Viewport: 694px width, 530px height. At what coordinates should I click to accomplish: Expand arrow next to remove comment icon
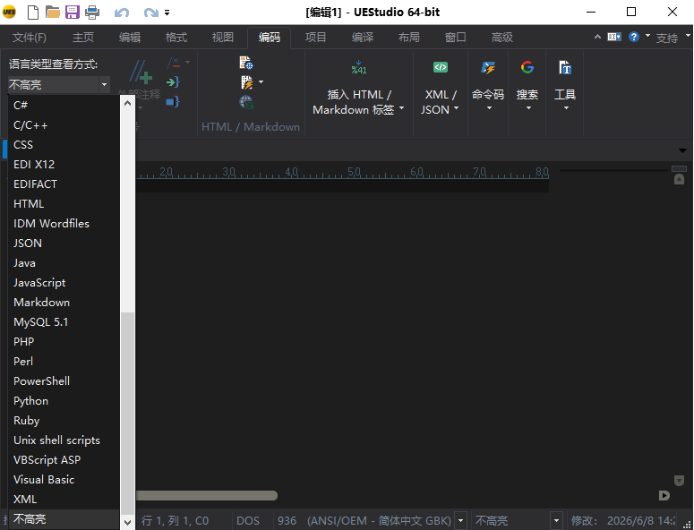coord(188,63)
